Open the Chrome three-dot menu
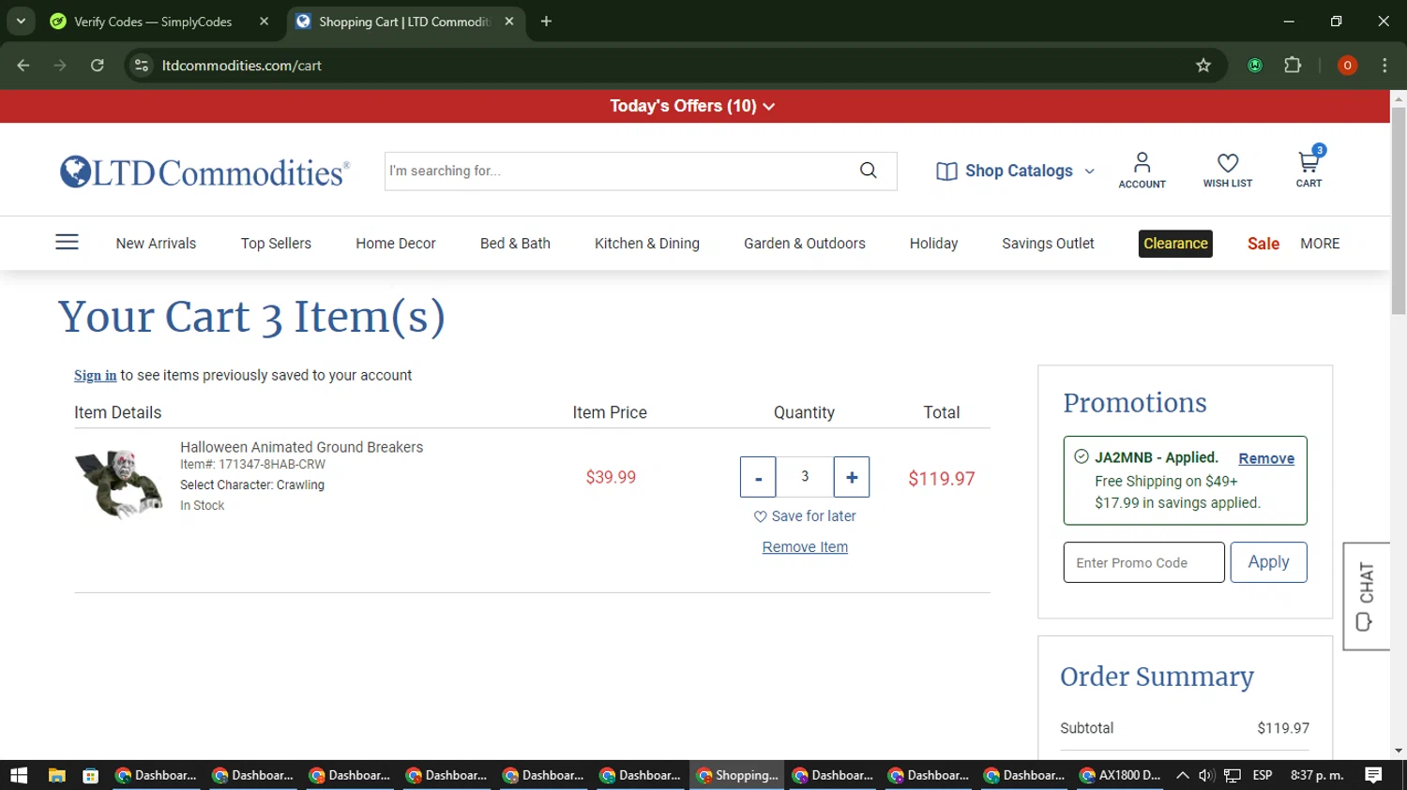Image resolution: width=1407 pixels, height=790 pixels. tap(1384, 66)
